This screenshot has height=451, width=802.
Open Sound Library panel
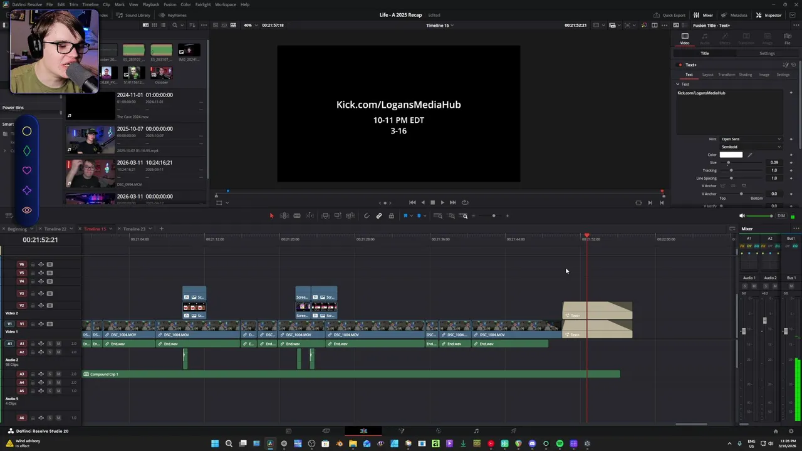(x=133, y=15)
